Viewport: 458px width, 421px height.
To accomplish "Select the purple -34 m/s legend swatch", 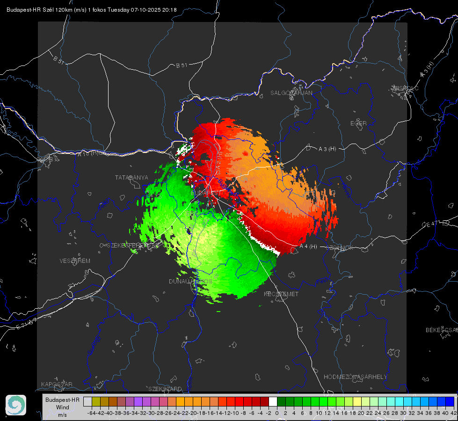I will [x=138, y=401].
